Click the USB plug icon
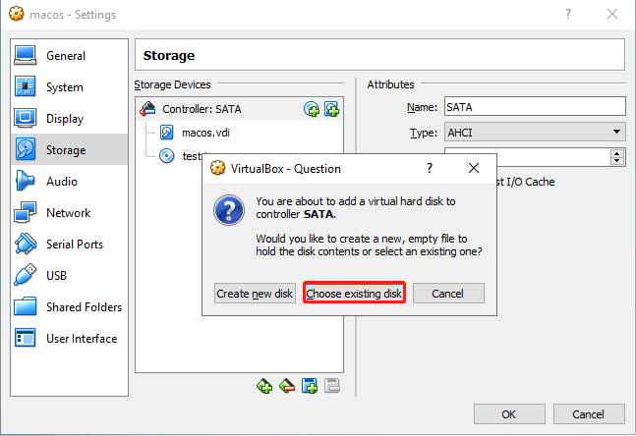The image size is (636, 436). [x=26, y=275]
